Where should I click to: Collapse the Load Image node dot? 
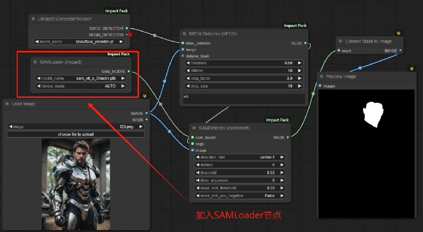click(x=7, y=104)
